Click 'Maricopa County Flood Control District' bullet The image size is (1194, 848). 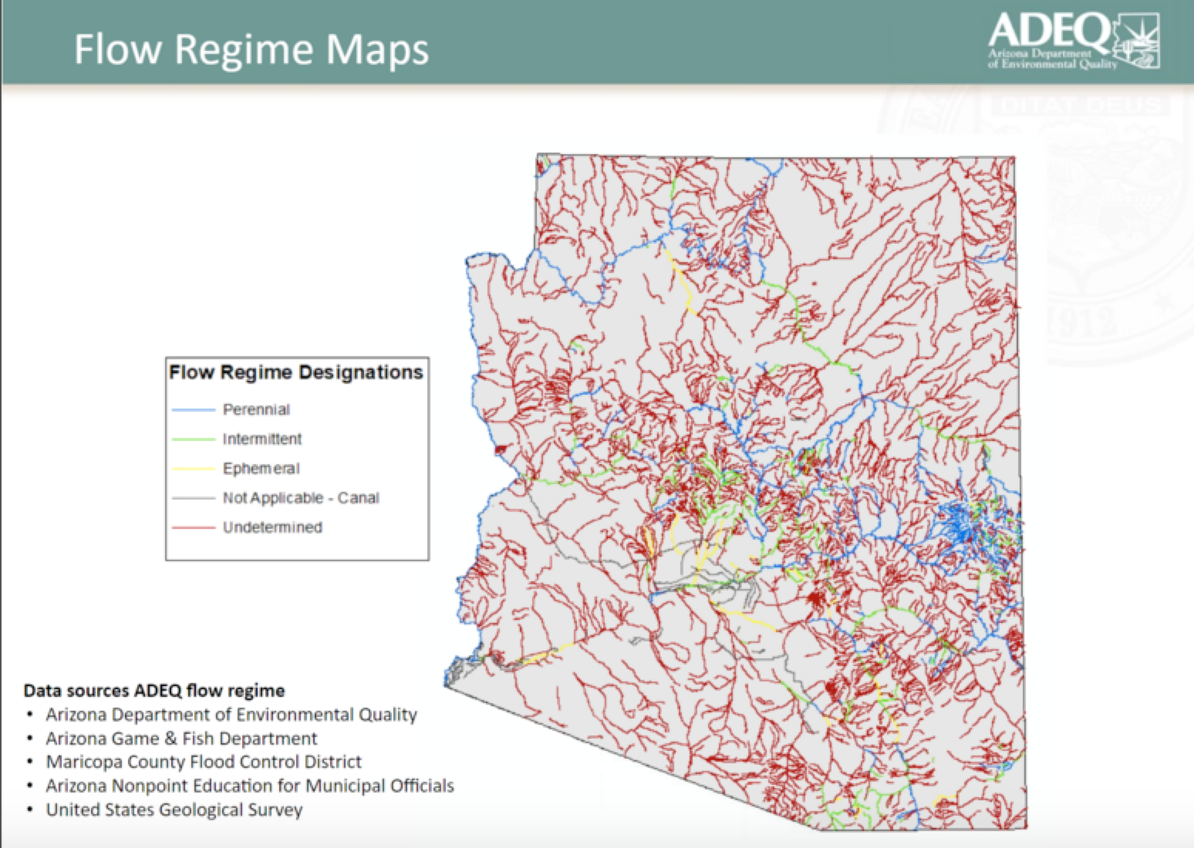tap(204, 762)
